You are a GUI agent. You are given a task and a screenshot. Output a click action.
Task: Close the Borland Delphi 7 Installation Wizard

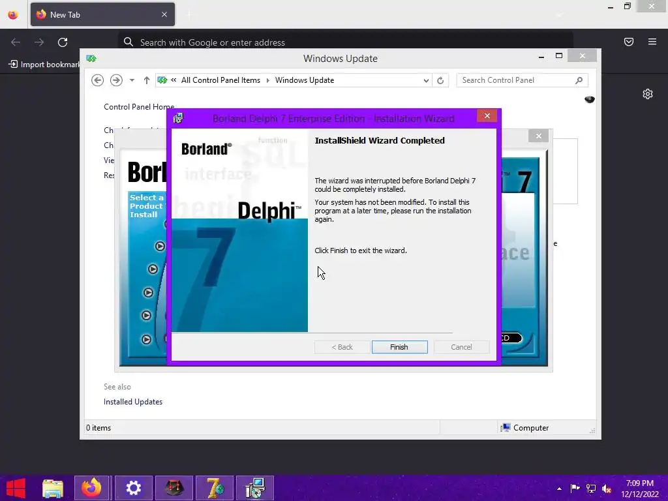(x=487, y=116)
